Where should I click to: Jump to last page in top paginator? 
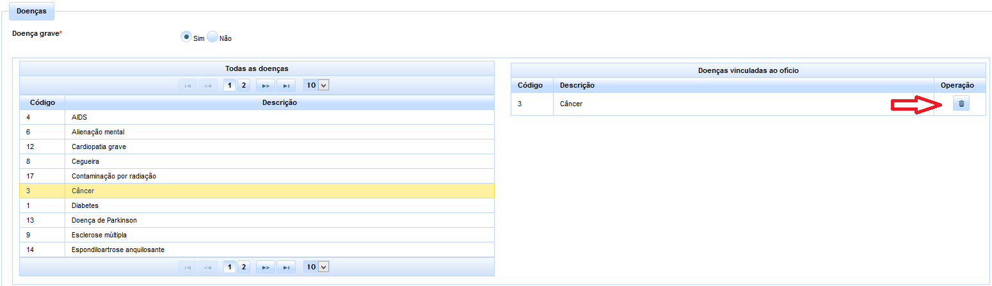coord(286,85)
